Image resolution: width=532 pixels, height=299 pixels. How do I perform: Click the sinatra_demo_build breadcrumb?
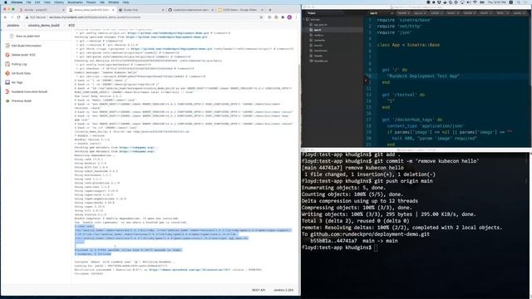click(x=44, y=26)
